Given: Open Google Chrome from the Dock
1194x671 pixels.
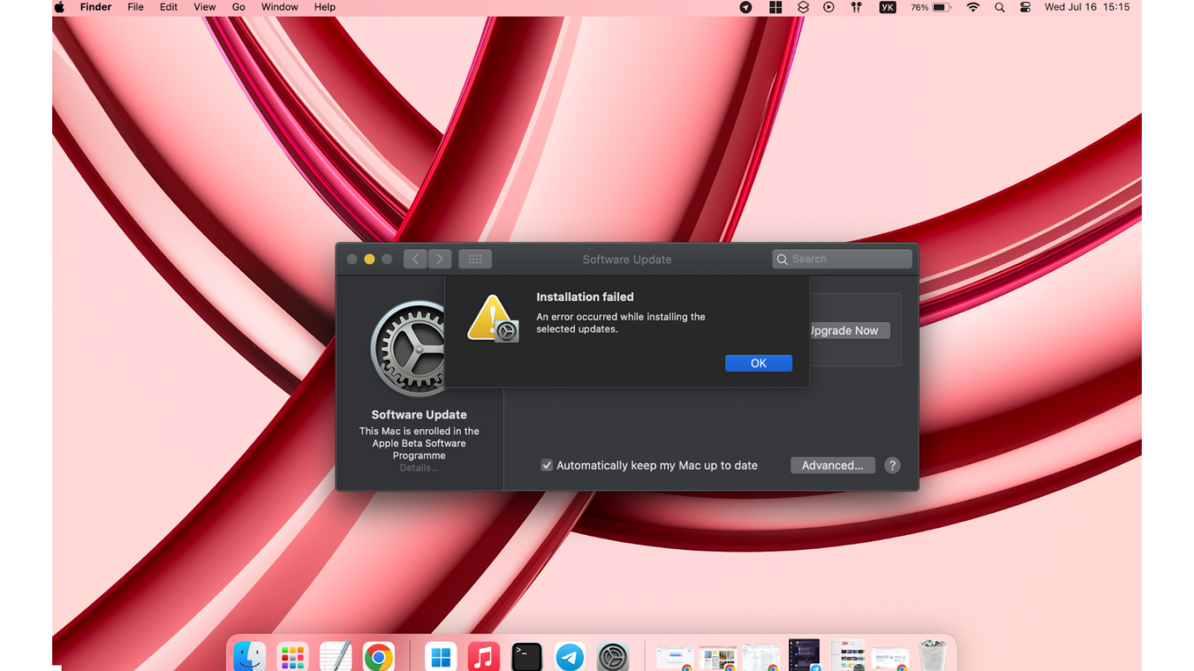Looking at the screenshot, I should tap(378, 654).
